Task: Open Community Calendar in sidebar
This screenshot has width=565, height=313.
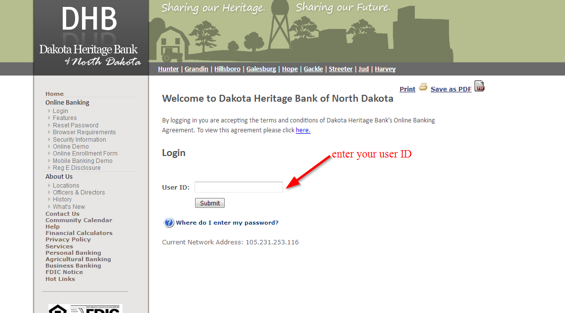Action: [79, 220]
